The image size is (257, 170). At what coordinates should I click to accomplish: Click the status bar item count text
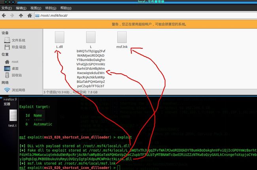click(70, 92)
